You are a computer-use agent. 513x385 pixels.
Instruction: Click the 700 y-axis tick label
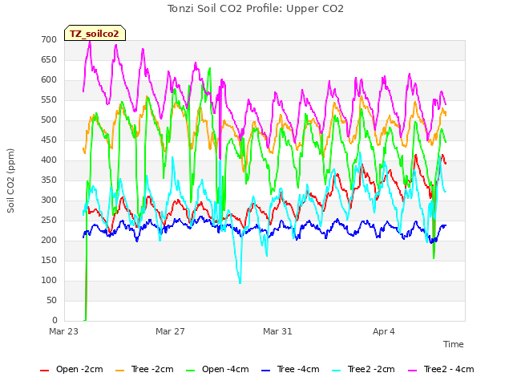coord(49,39)
